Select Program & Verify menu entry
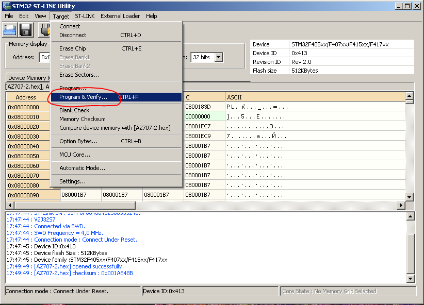Image resolution: width=424 pixels, height=305 pixels. [84, 97]
